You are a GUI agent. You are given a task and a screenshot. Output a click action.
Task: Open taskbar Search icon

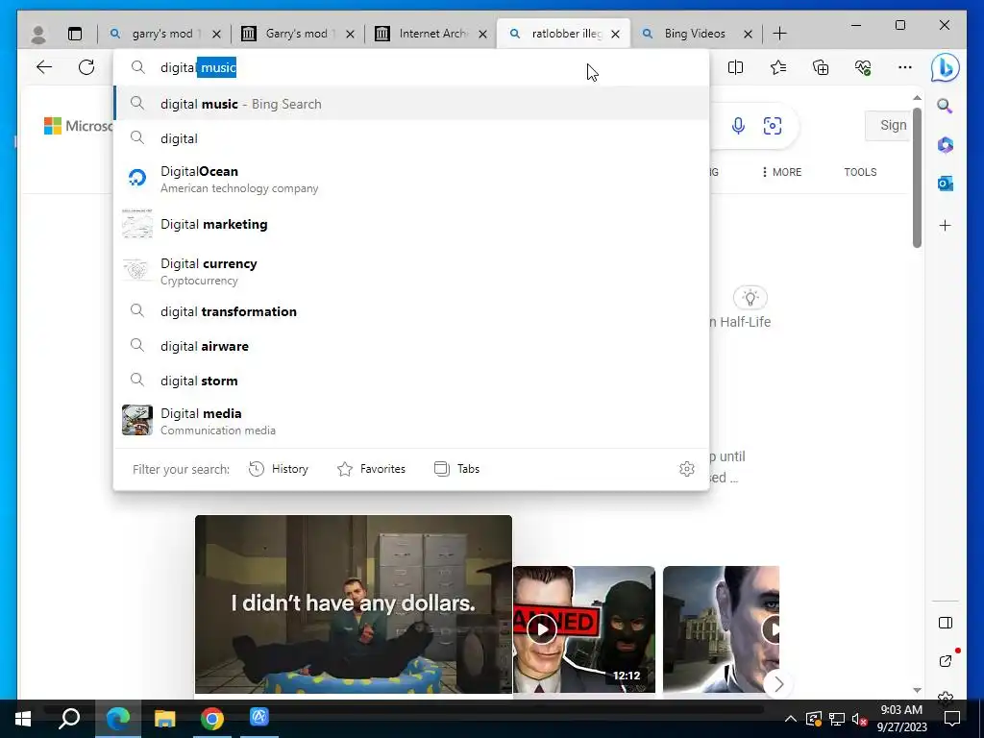click(x=69, y=719)
